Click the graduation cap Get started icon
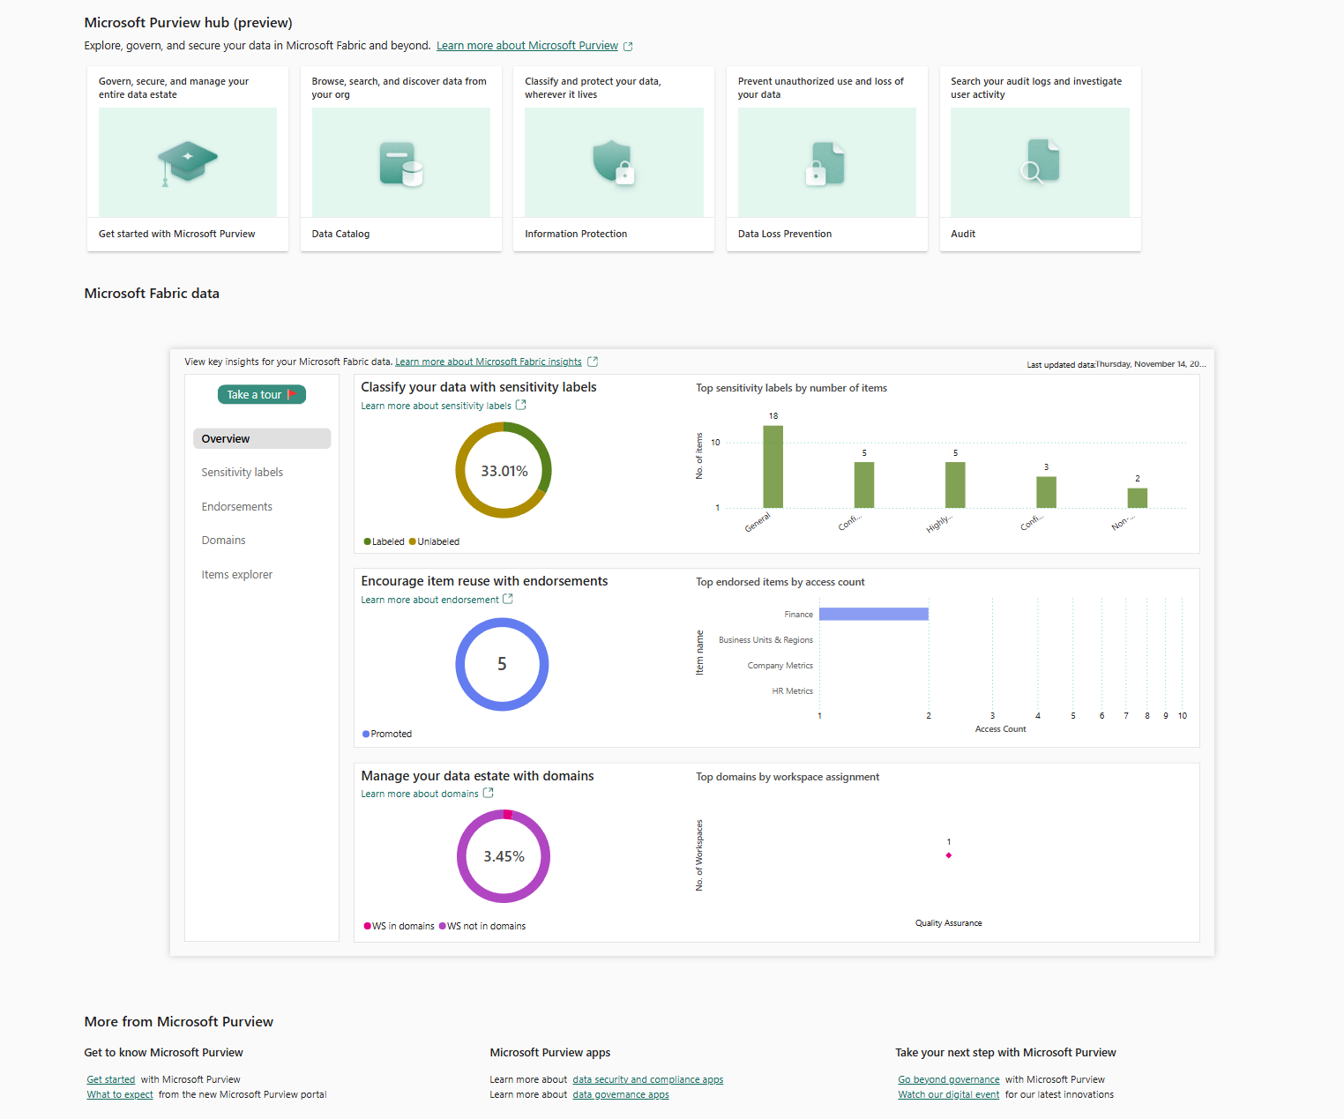 [x=187, y=162]
